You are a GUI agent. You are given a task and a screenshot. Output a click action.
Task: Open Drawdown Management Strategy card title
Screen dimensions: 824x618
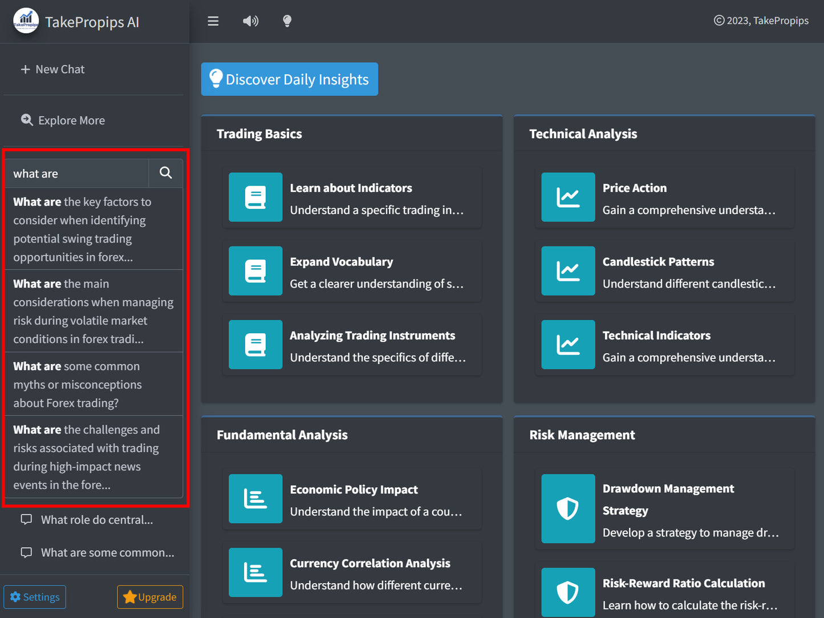668,499
